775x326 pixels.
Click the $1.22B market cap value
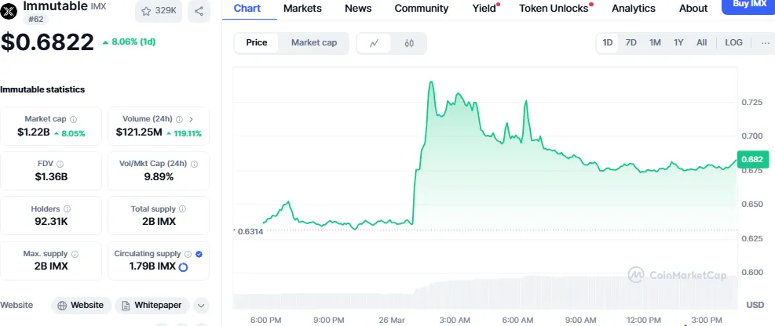click(x=34, y=132)
